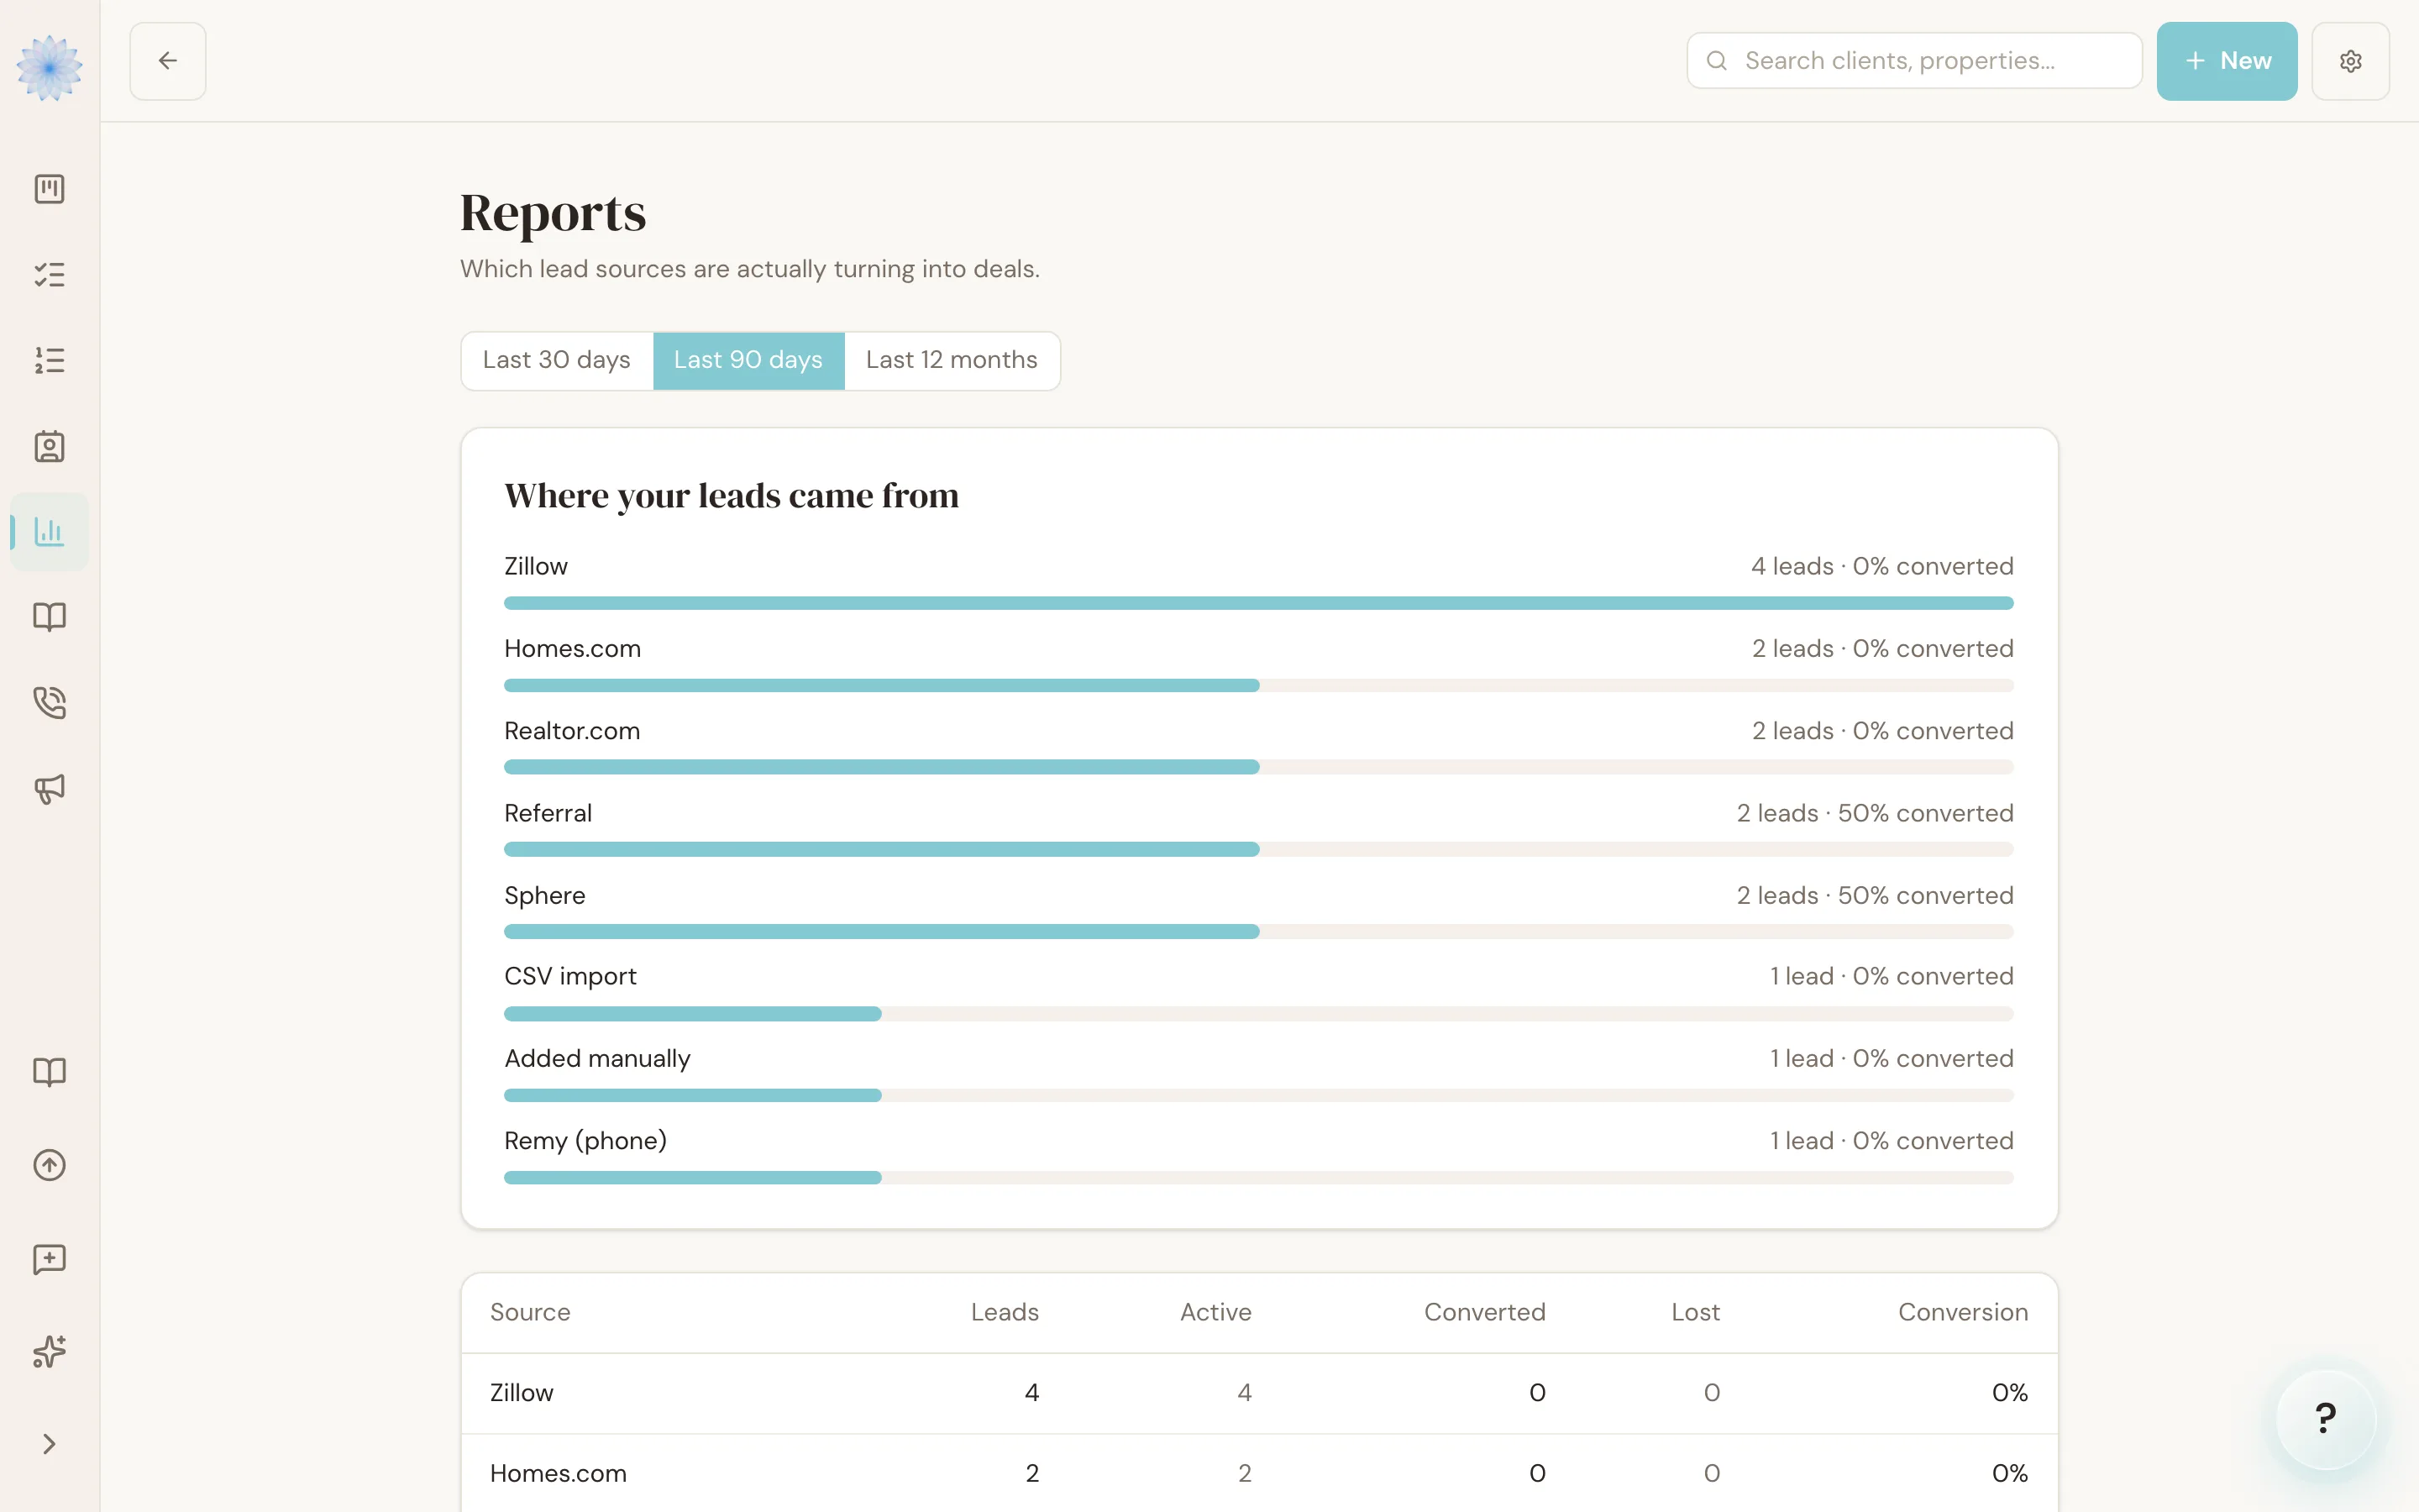Open the contacts badge icon in sidebar
The width and height of the screenshot is (2419, 1512).
(49, 446)
